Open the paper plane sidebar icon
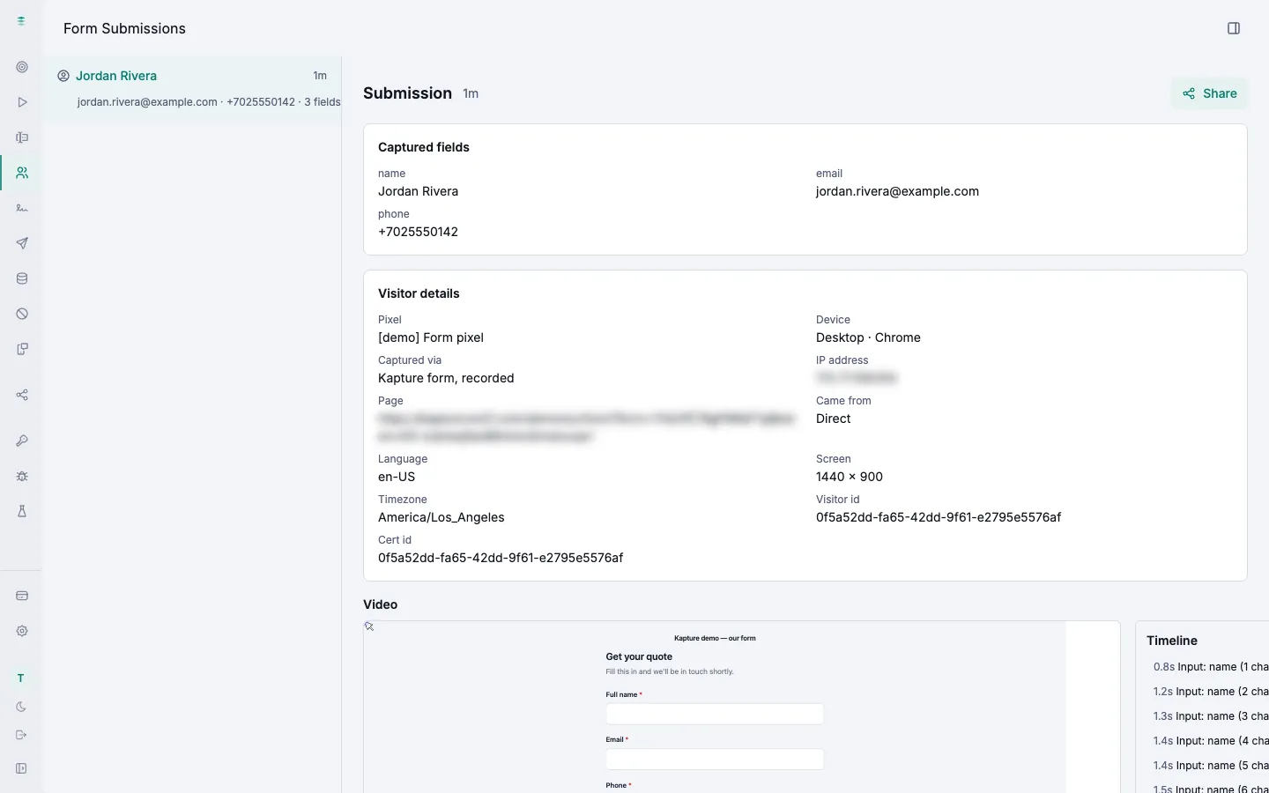The height and width of the screenshot is (793, 1269). (22, 243)
